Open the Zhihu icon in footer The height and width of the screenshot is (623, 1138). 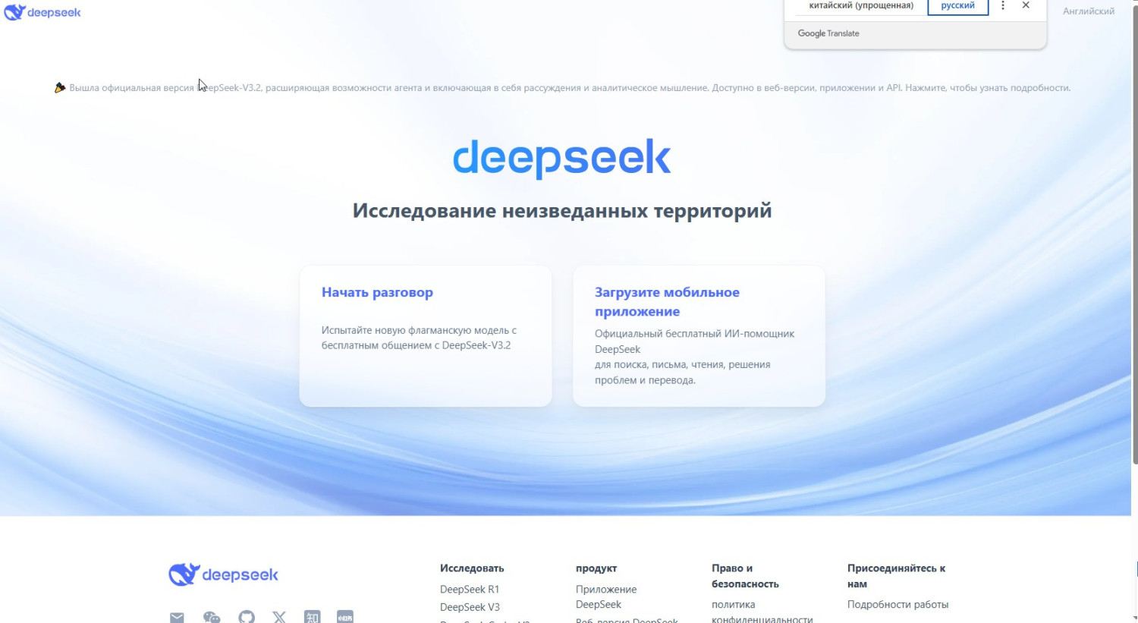313,617
